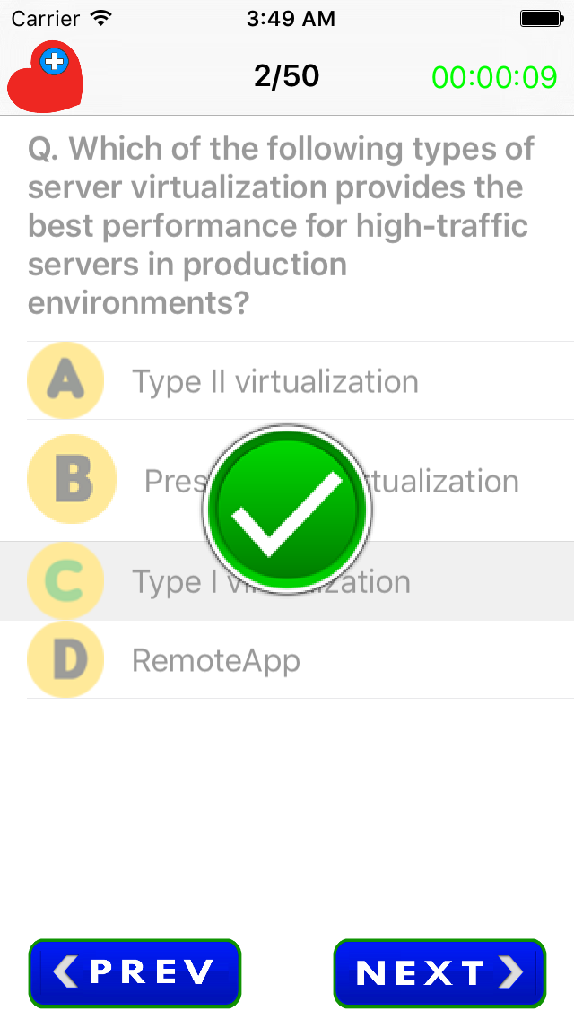Choose the 'Type II virtualization' answer text
This screenshot has height=1019, width=574.
point(275,381)
